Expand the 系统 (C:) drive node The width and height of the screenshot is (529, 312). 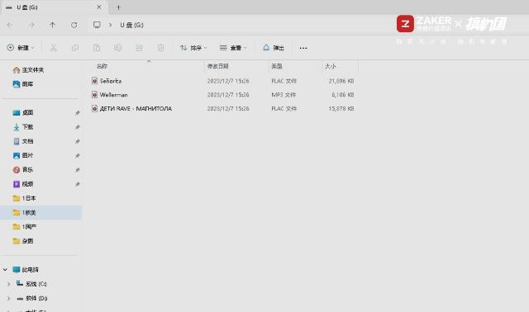9,284
